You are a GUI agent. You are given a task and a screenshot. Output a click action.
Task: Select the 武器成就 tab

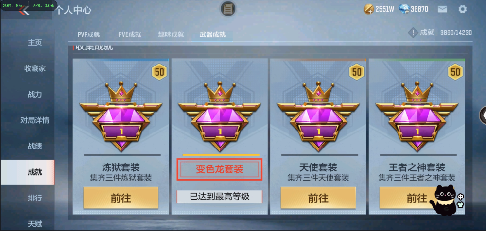point(212,34)
